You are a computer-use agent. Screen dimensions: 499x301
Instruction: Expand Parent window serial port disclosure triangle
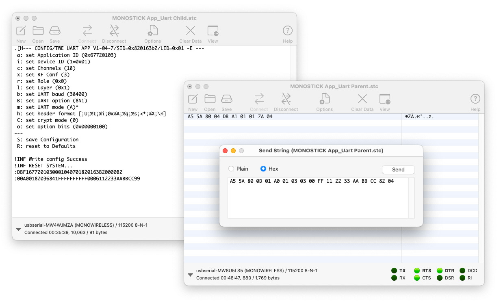point(190,275)
